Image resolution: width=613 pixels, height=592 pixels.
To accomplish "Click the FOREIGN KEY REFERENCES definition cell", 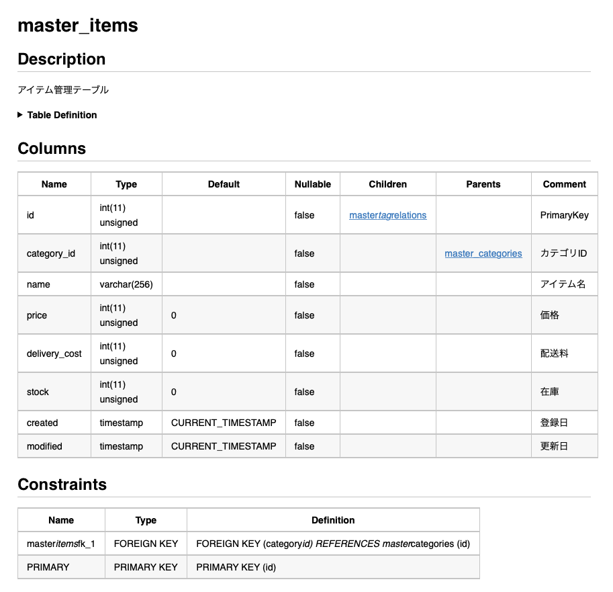I will 333,544.
